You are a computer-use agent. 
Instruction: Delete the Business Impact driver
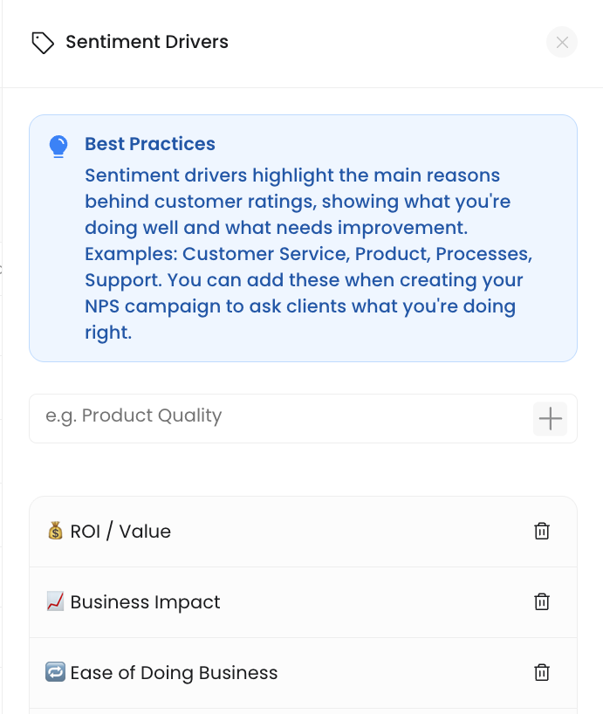(x=542, y=601)
